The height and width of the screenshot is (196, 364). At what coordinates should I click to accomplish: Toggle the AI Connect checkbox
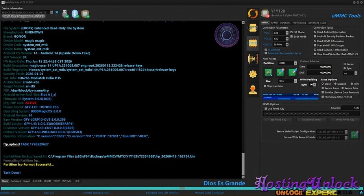tap(266, 50)
